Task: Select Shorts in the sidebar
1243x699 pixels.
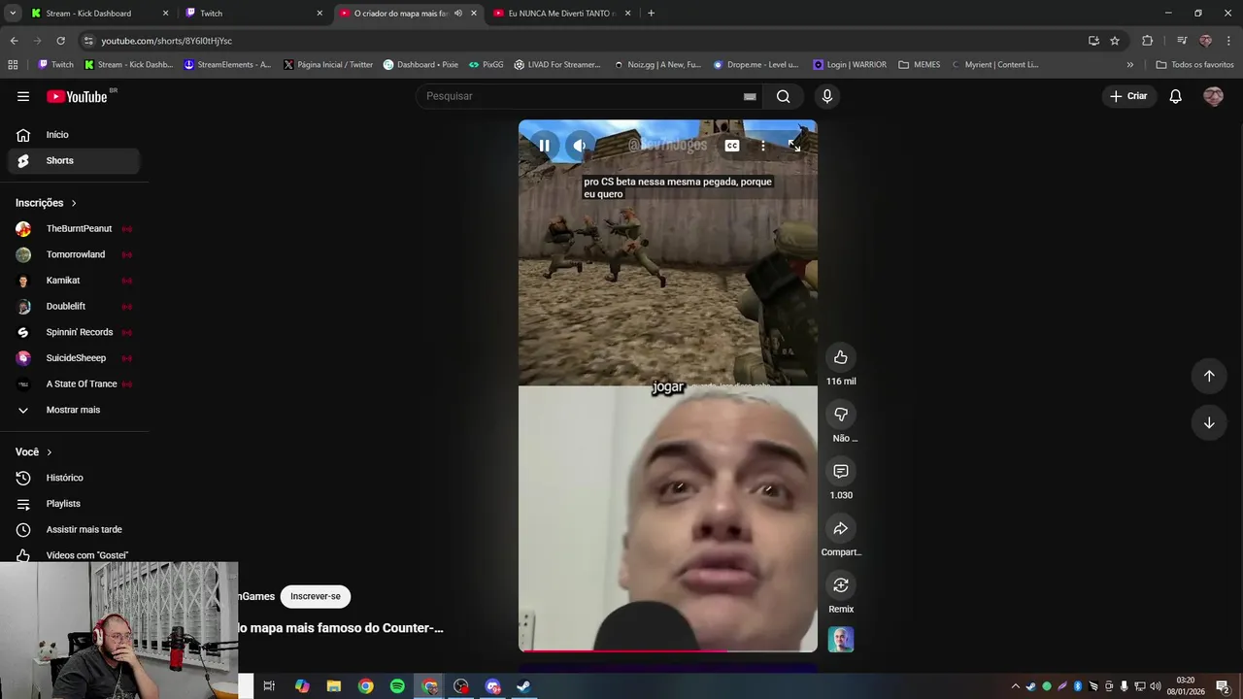Action: click(74, 160)
